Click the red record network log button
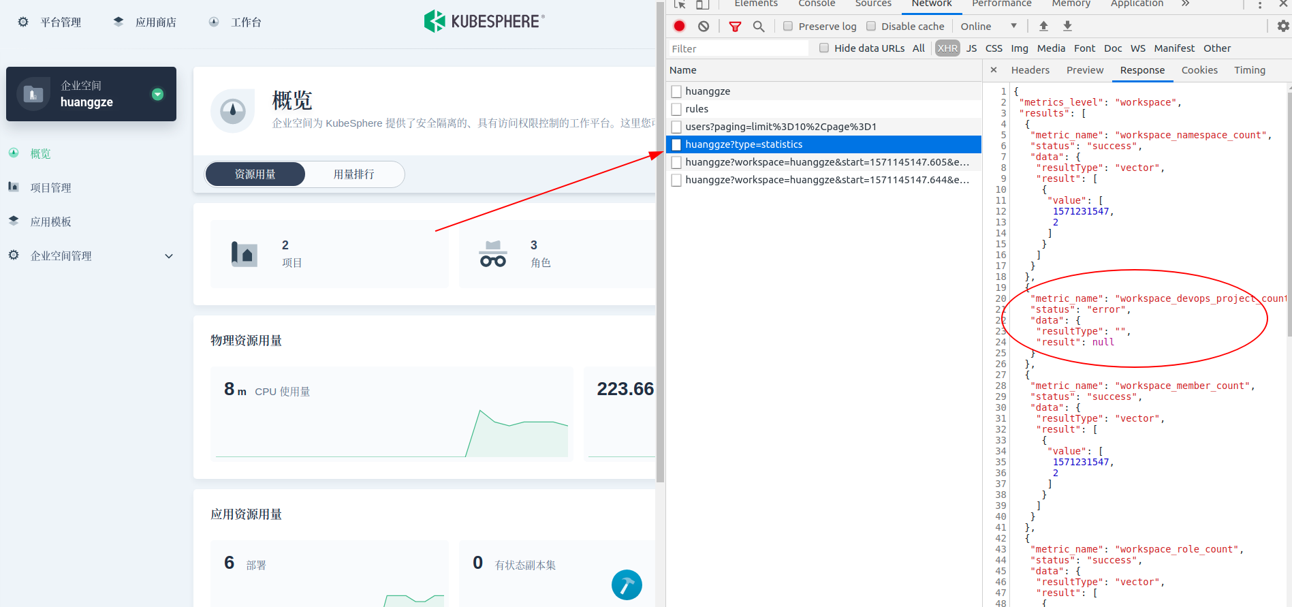The height and width of the screenshot is (607, 1292). [679, 26]
